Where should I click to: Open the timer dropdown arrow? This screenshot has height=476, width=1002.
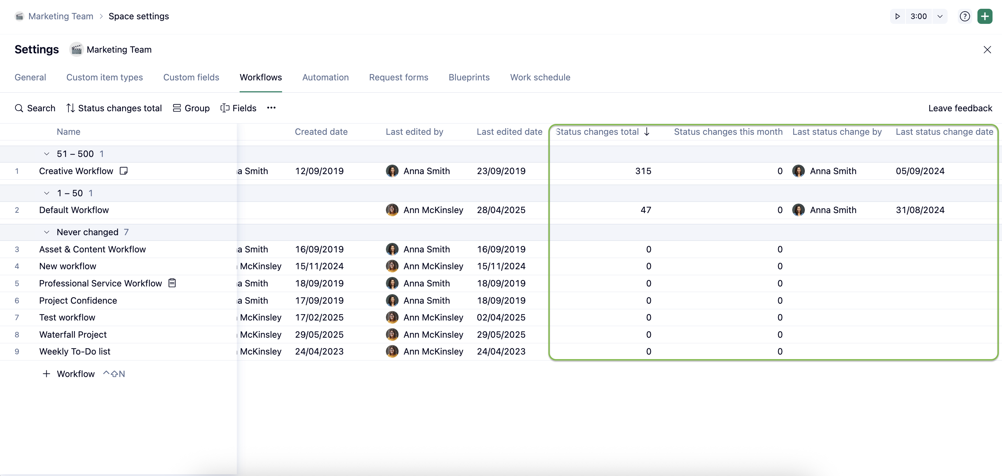(940, 16)
